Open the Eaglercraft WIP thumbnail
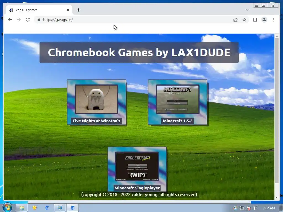 click(137, 166)
